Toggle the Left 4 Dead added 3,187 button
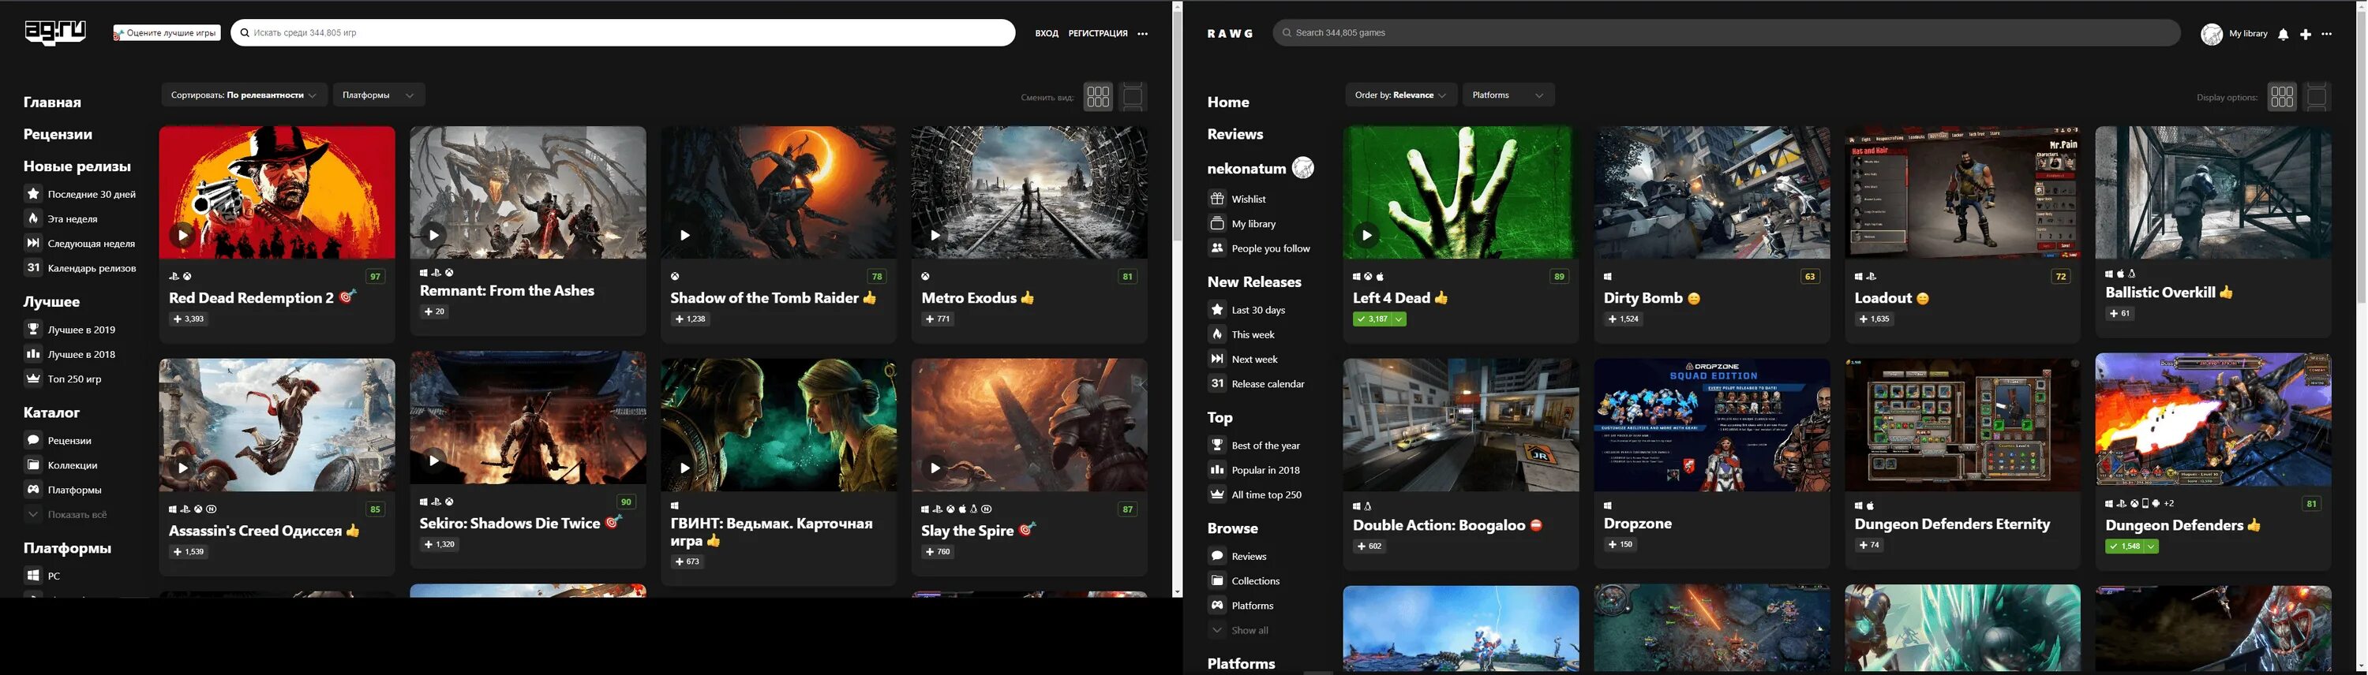 (1372, 319)
